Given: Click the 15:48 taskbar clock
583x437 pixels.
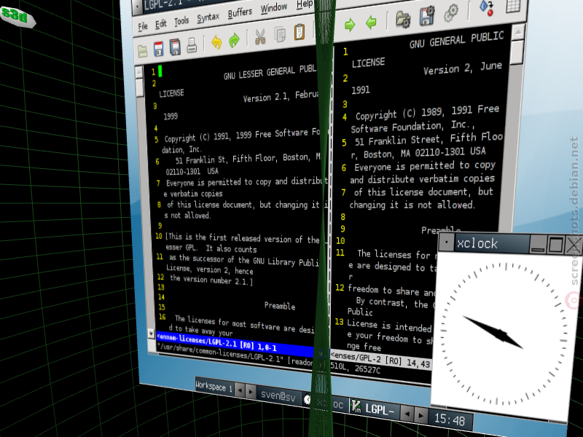Looking at the screenshot, I should pyautogui.click(x=450, y=420).
